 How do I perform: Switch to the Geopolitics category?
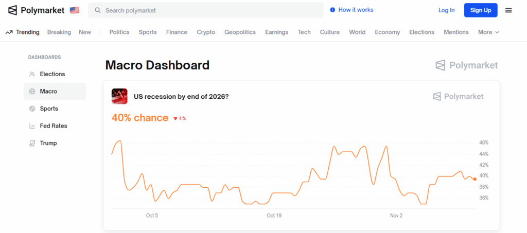[240, 32]
